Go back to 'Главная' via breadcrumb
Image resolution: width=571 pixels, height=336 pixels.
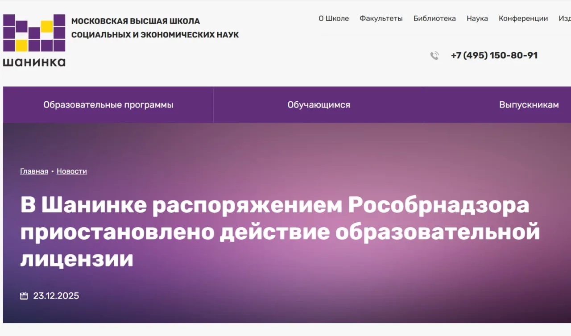[34, 171]
